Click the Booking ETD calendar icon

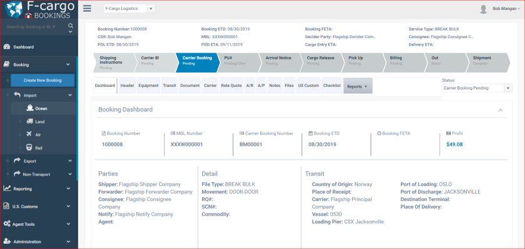click(x=310, y=133)
